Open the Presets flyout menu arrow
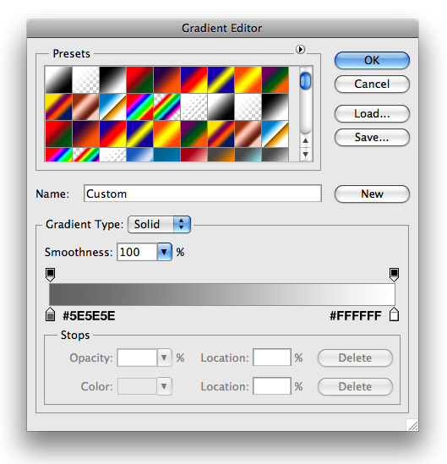This screenshot has width=447, height=464. 300,49
